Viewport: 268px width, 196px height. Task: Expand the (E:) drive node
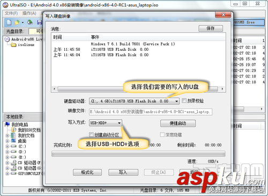8,157
